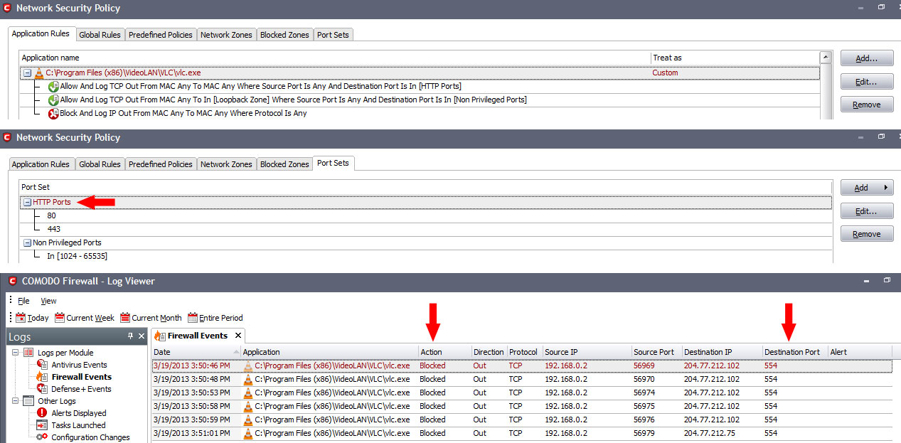The height and width of the screenshot is (443, 901).
Task: Click the Configuration Changes icon in Logs tree
Action: coord(42,437)
